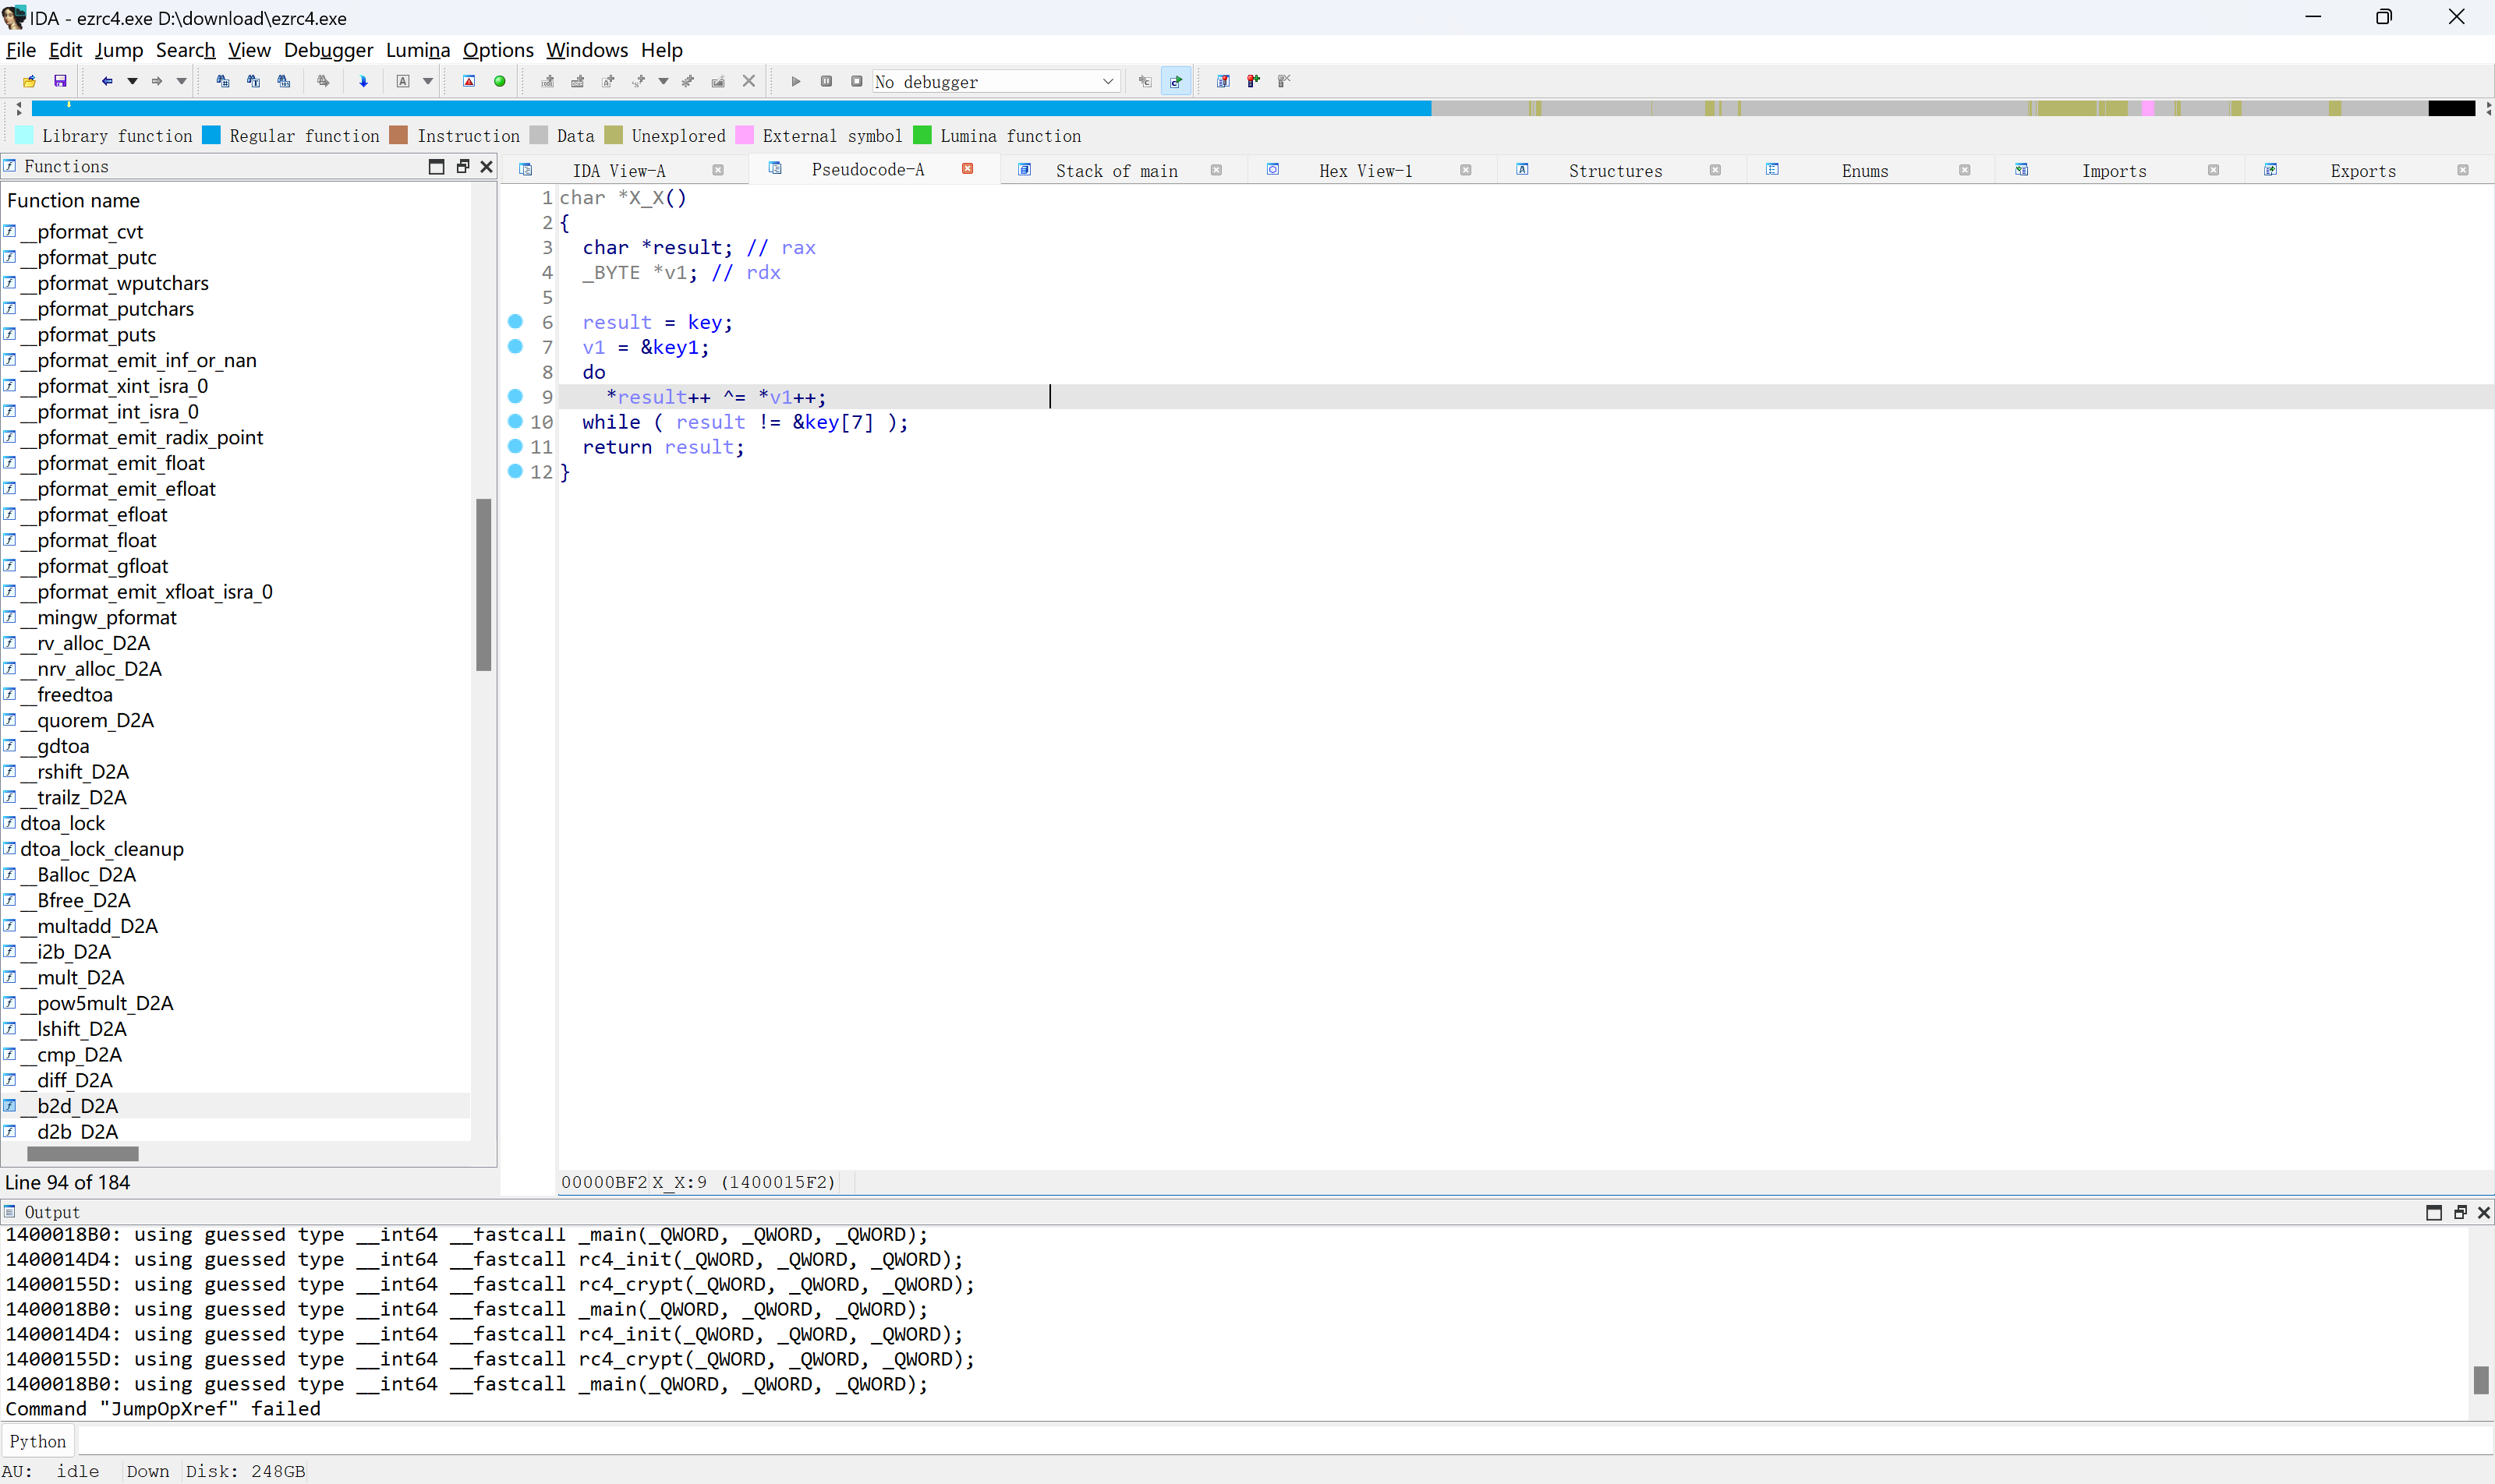The width and height of the screenshot is (2495, 1484).
Task: Click the Python interpreter selector button
Action: pyautogui.click(x=38, y=1441)
